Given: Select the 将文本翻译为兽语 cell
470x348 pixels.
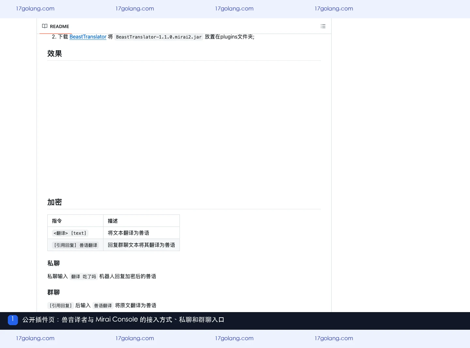Looking at the screenshot, I should 141,233.
